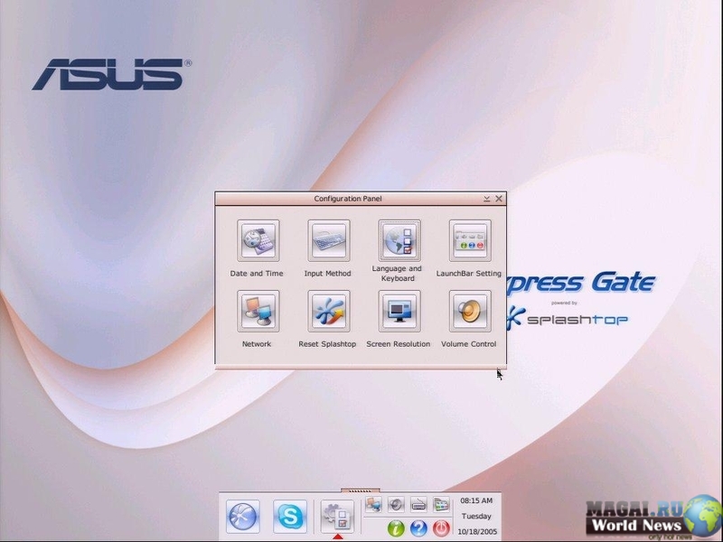Click the 10/18/2005 date text
723x542 pixels.
tap(477, 531)
